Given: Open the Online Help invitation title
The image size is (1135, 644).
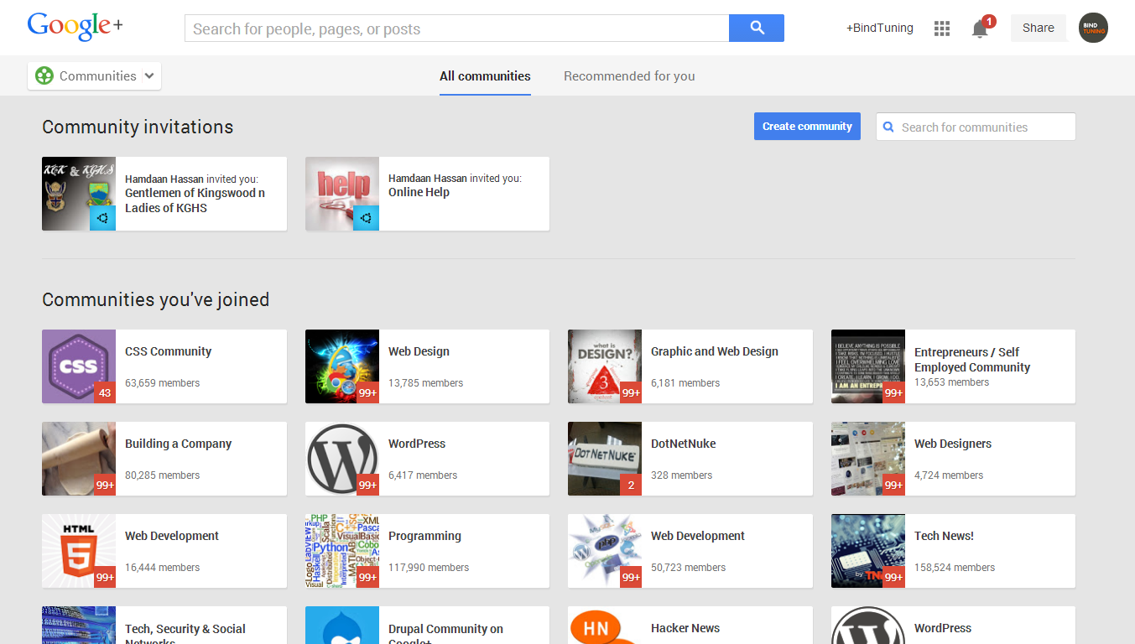Looking at the screenshot, I should [x=419, y=192].
